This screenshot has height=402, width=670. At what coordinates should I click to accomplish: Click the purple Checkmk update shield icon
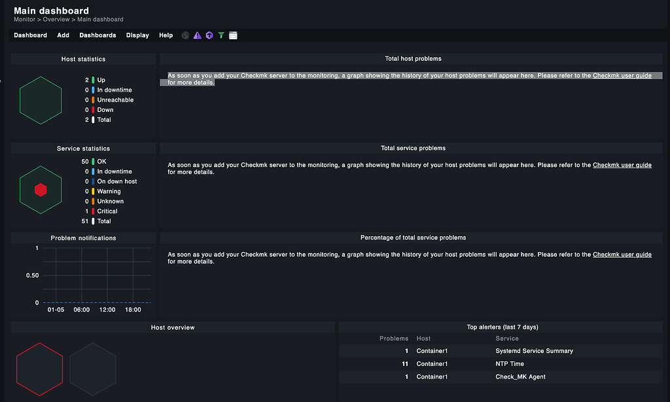(209, 35)
